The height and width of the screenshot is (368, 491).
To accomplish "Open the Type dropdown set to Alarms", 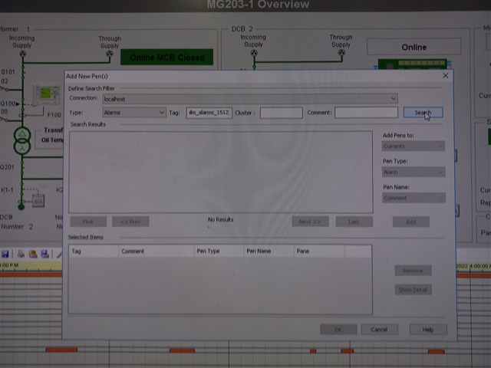I will 134,113.
